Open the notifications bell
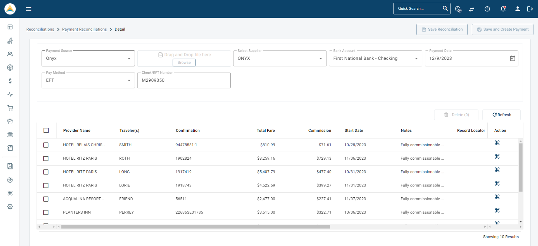The width and height of the screenshot is (538, 246). pos(503,9)
